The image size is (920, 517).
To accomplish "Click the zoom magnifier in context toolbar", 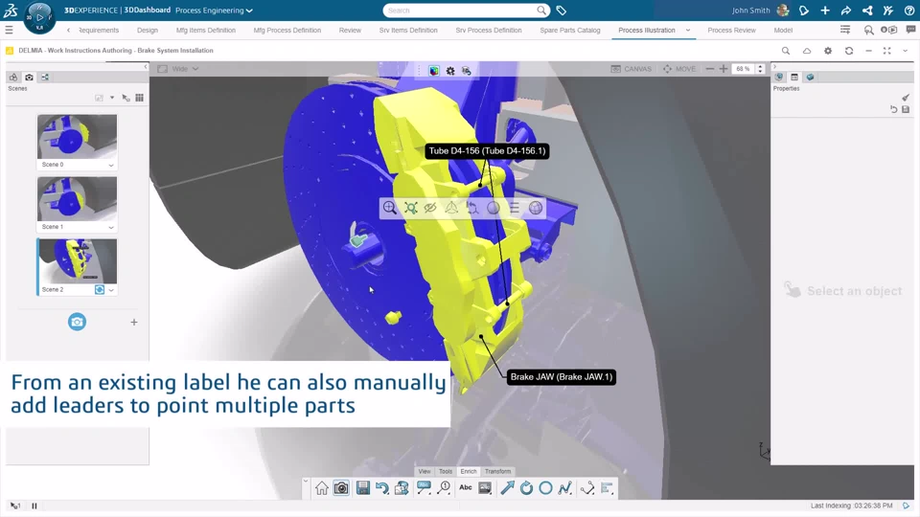I will (390, 208).
